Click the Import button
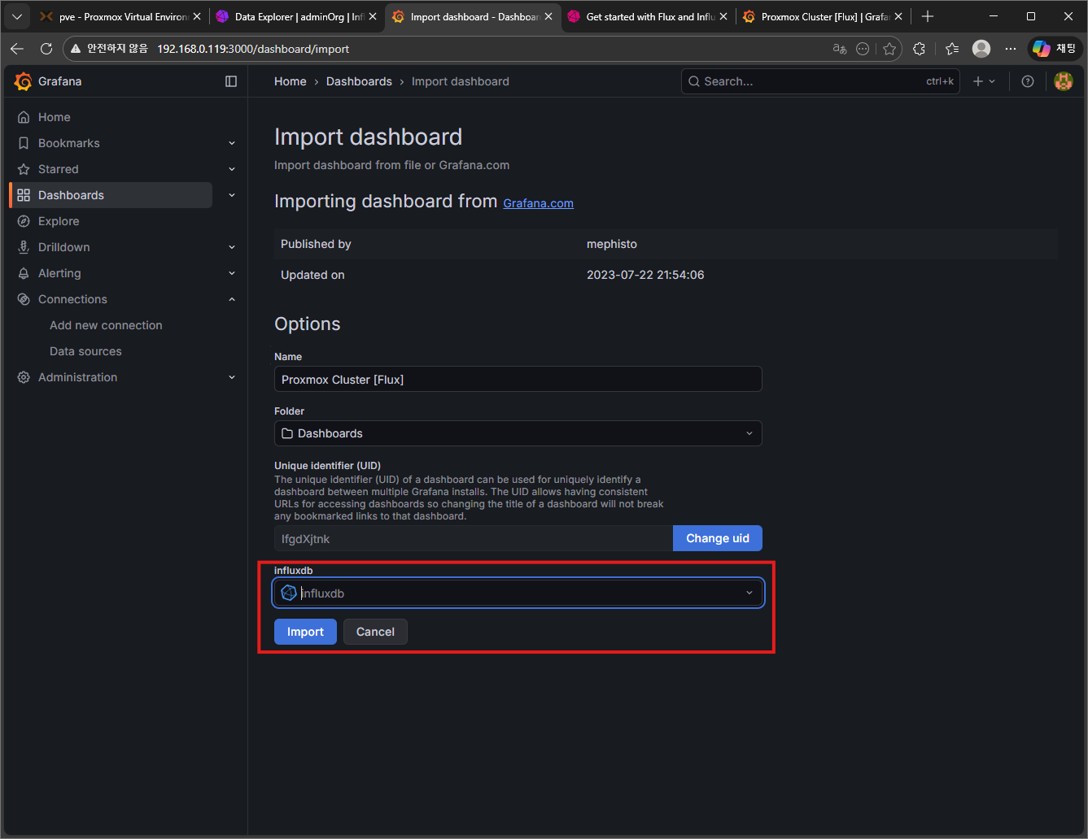This screenshot has height=839, width=1088. [305, 632]
